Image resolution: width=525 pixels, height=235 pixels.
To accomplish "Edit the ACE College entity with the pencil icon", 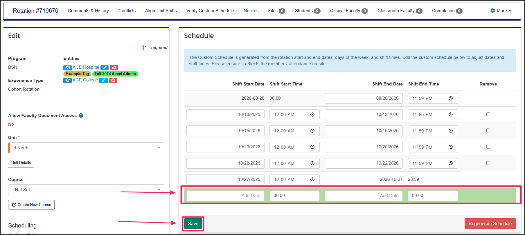I will click(103, 80).
